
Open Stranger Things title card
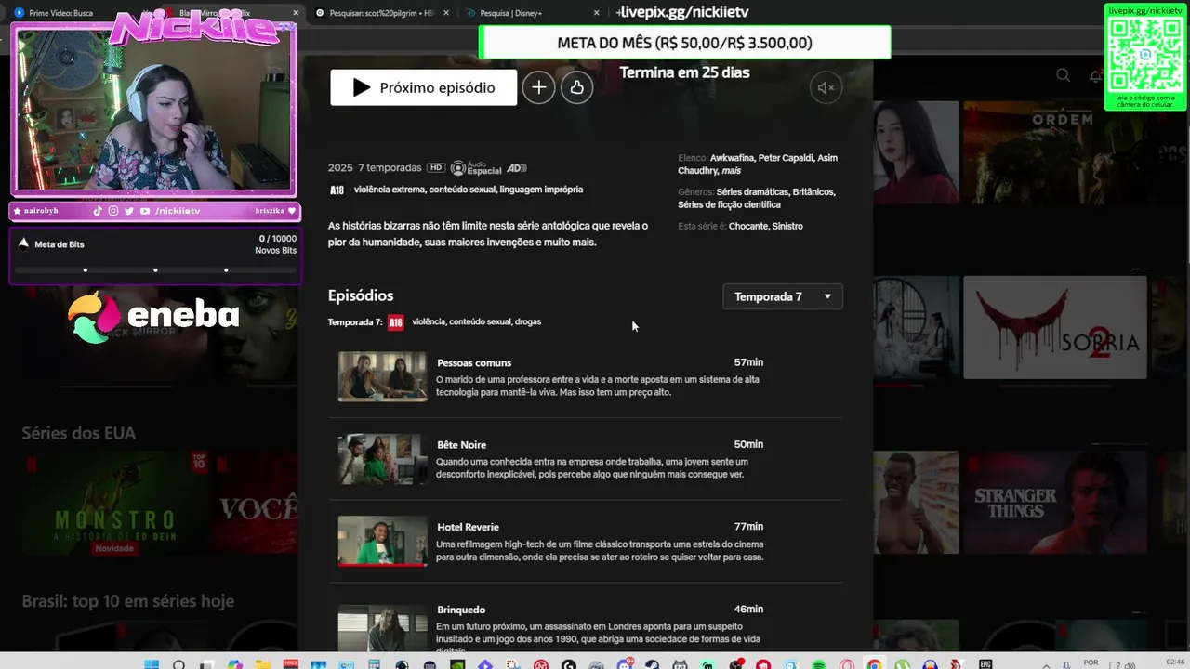(1054, 503)
